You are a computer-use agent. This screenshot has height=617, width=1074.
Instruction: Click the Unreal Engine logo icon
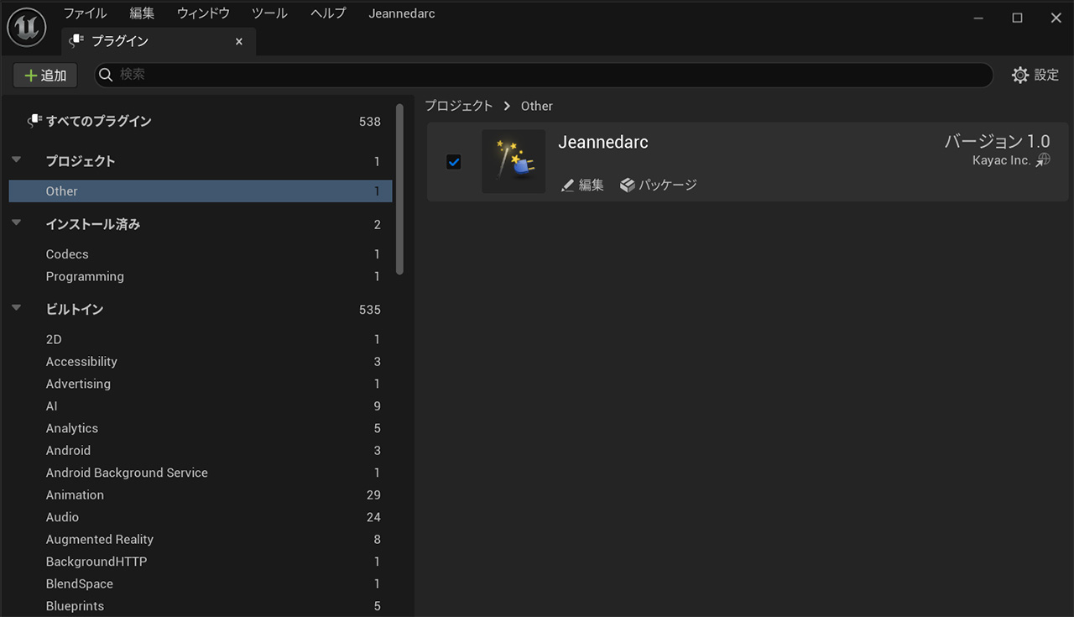coord(27,28)
